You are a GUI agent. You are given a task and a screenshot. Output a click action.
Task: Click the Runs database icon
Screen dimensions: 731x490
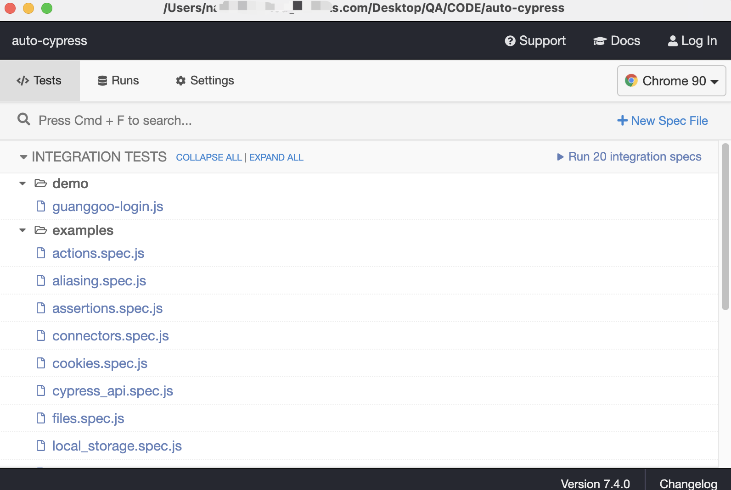[102, 81]
